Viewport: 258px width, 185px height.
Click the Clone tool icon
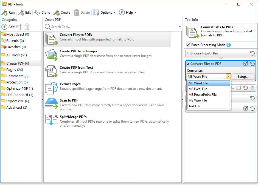pyautogui.click(x=37, y=13)
